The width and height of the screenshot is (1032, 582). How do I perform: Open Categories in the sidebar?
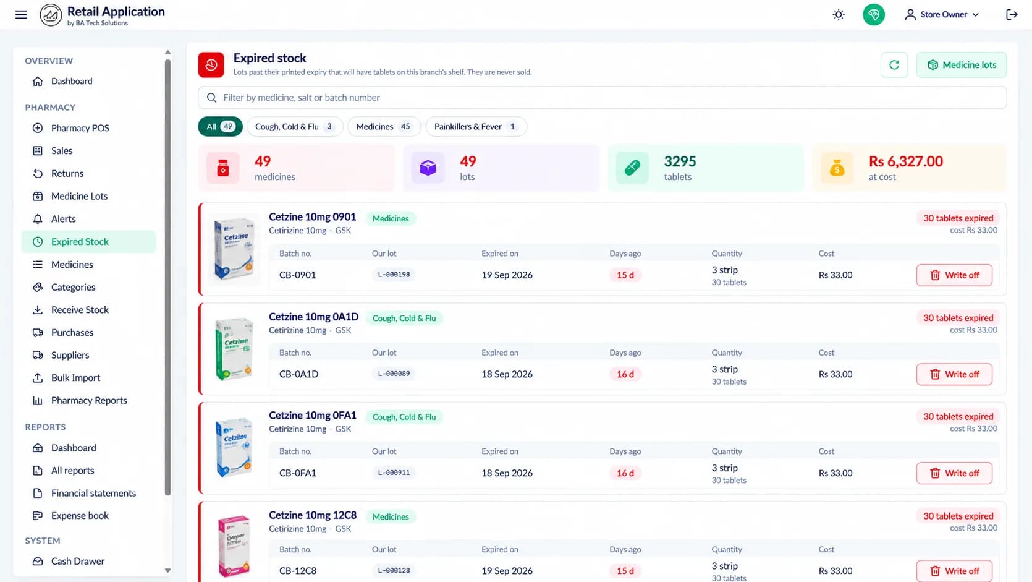pos(88,287)
